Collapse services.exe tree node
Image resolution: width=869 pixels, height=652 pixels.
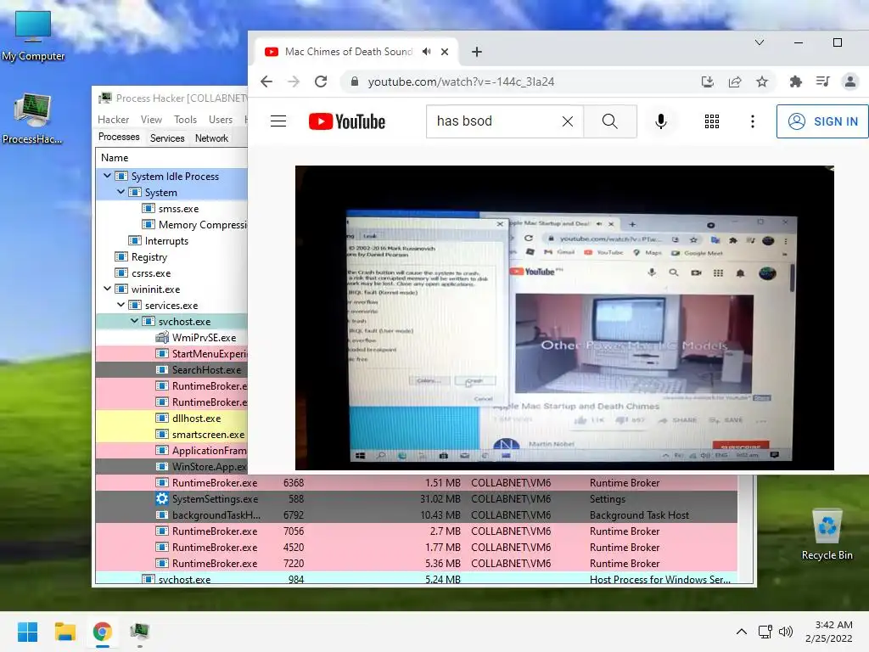[x=121, y=305]
